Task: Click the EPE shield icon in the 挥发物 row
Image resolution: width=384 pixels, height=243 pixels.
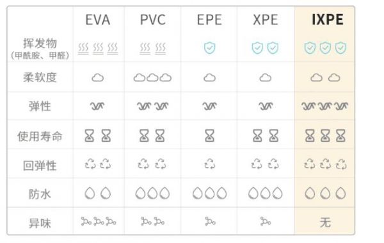Action: tap(210, 48)
